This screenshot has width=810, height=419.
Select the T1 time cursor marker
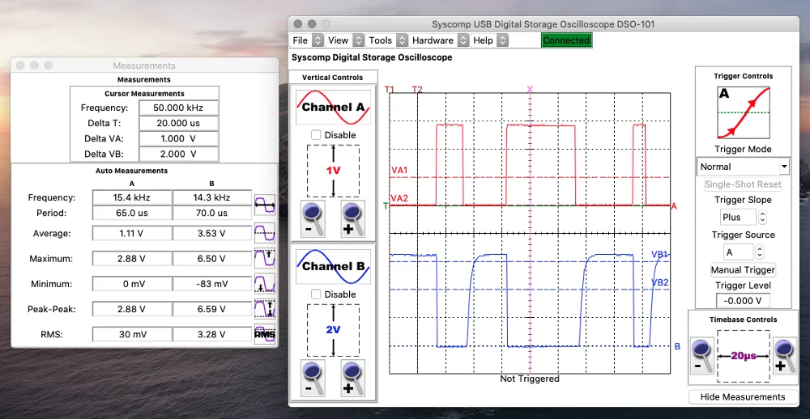(390, 89)
